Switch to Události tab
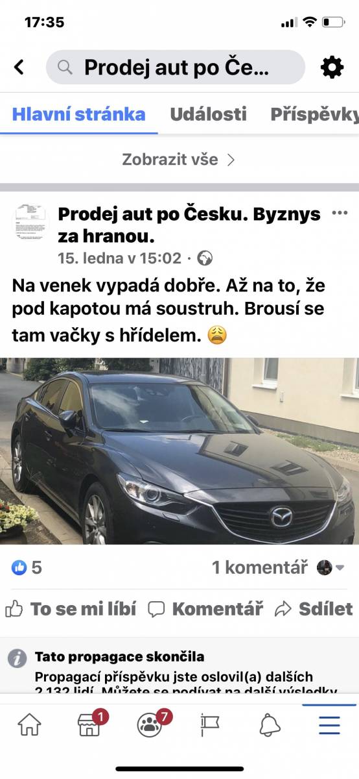The image size is (359, 779). pyautogui.click(x=208, y=114)
